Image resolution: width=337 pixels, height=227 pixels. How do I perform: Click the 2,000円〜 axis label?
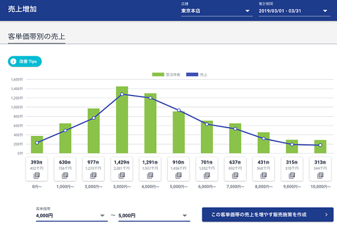[93, 187]
